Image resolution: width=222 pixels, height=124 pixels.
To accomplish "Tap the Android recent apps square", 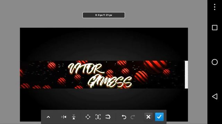I will coord(215,28).
